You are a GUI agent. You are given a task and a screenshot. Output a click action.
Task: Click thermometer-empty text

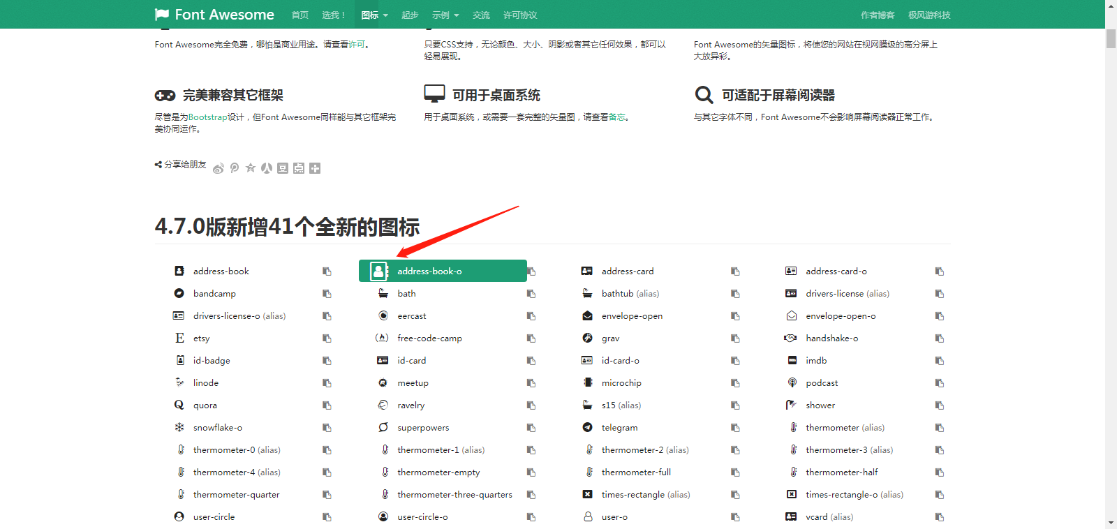click(438, 472)
